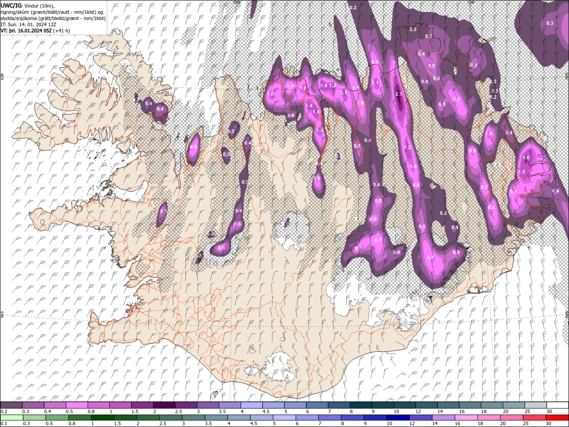Click top legend swatch between 25 and 30
Image resolution: width=569 pixels, height=427 pixels.
tap(535, 405)
